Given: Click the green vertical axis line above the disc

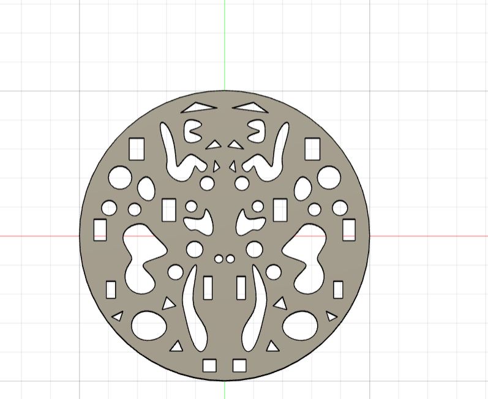Looking at the screenshot, I should [x=224, y=45].
